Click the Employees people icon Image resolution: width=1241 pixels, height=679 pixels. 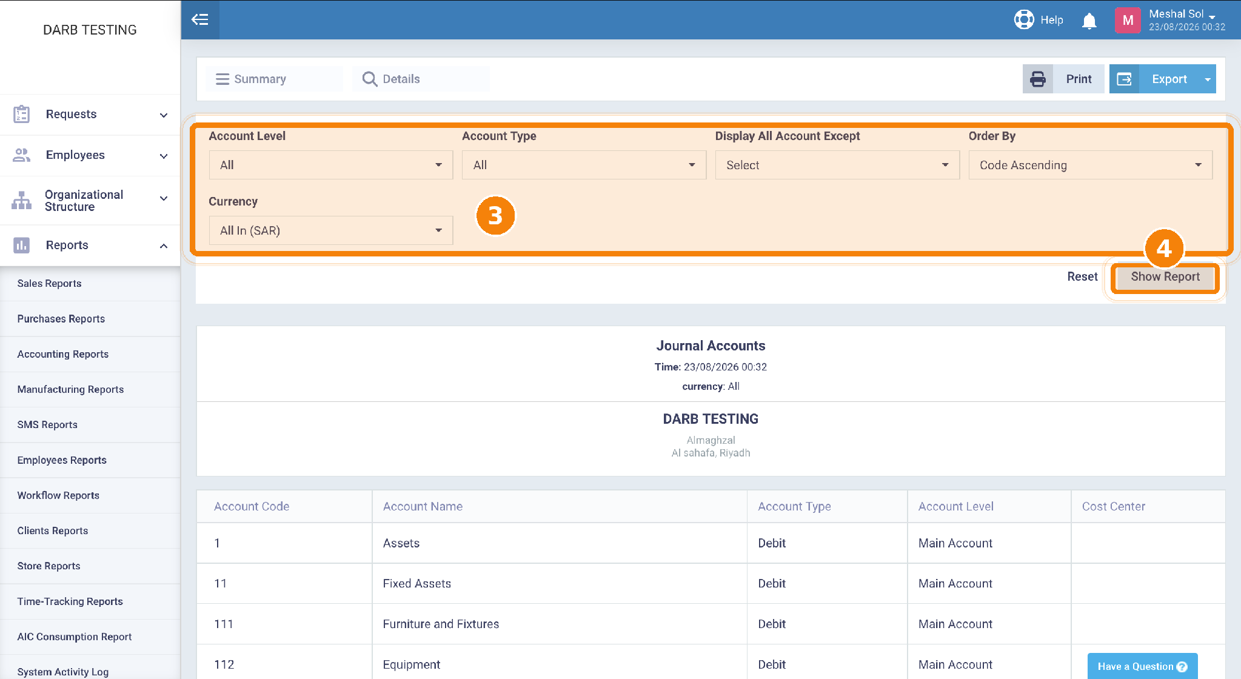pyautogui.click(x=22, y=155)
